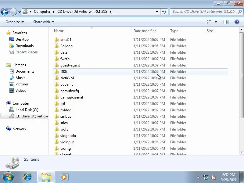
Task: Click the scrollbar down arrow
Action: 241,152
